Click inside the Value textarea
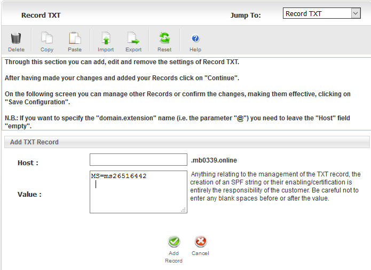This screenshot has width=371, height=270. pyautogui.click(x=138, y=192)
